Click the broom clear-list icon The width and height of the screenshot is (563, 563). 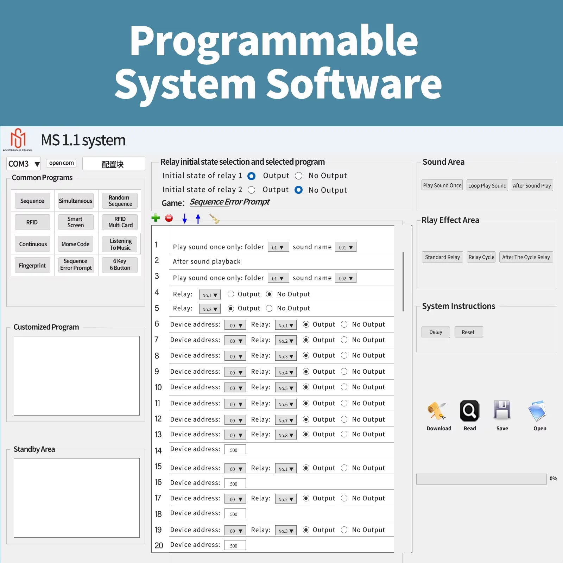pos(214,219)
